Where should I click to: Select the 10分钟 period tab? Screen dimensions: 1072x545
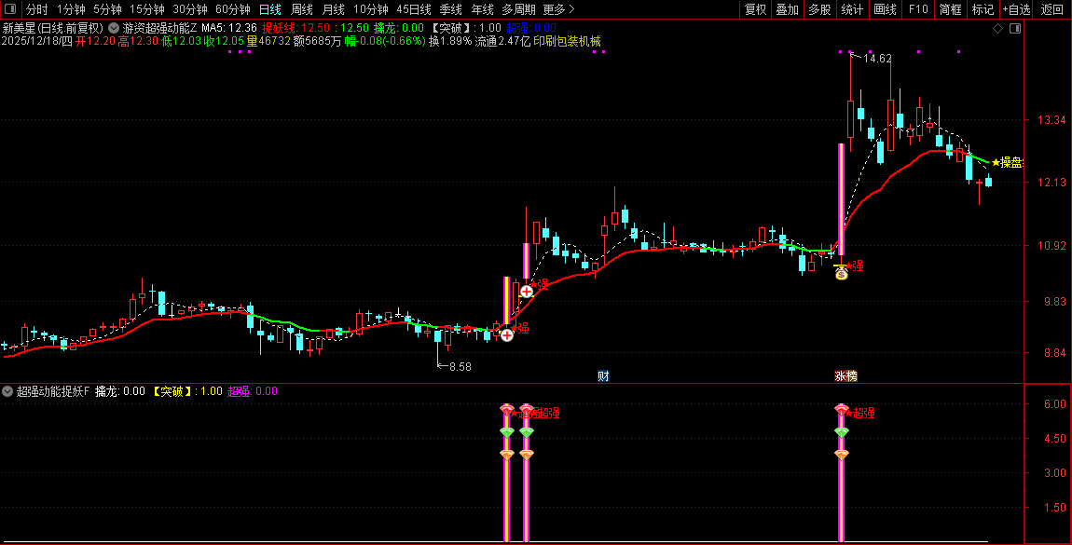pyautogui.click(x=371, y=9)
